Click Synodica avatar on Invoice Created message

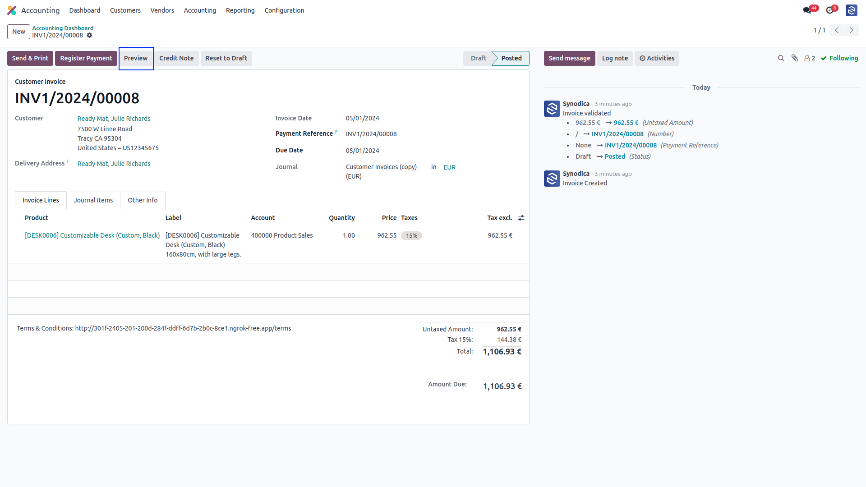pyautogui.click(x=552, y=179)
